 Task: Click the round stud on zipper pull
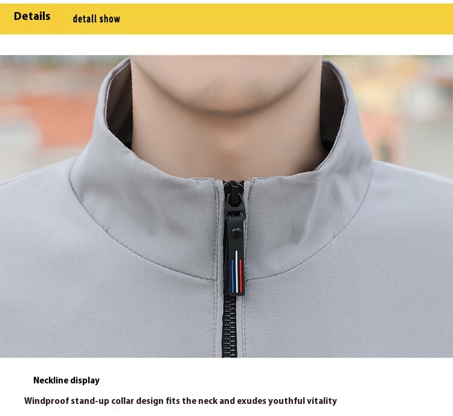click(237, 232)
